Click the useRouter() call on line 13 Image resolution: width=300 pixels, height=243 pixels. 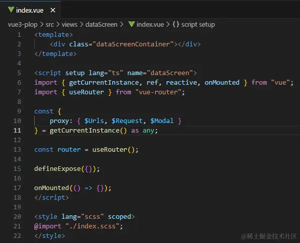(114, 150)
